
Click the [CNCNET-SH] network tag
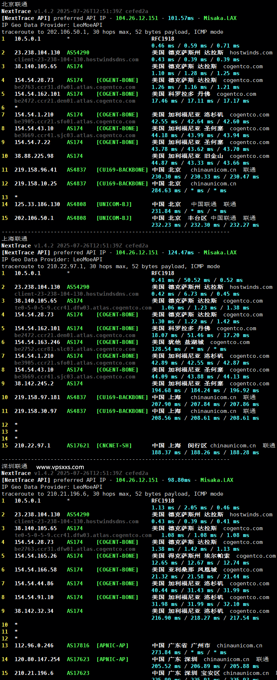click(114, 446)
